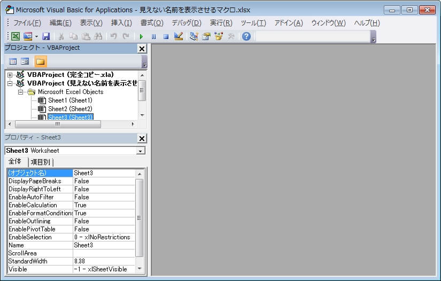Toggle Design Mode icon
The height and width of the screenshot is (281, 441).
(x=179, y=36)
